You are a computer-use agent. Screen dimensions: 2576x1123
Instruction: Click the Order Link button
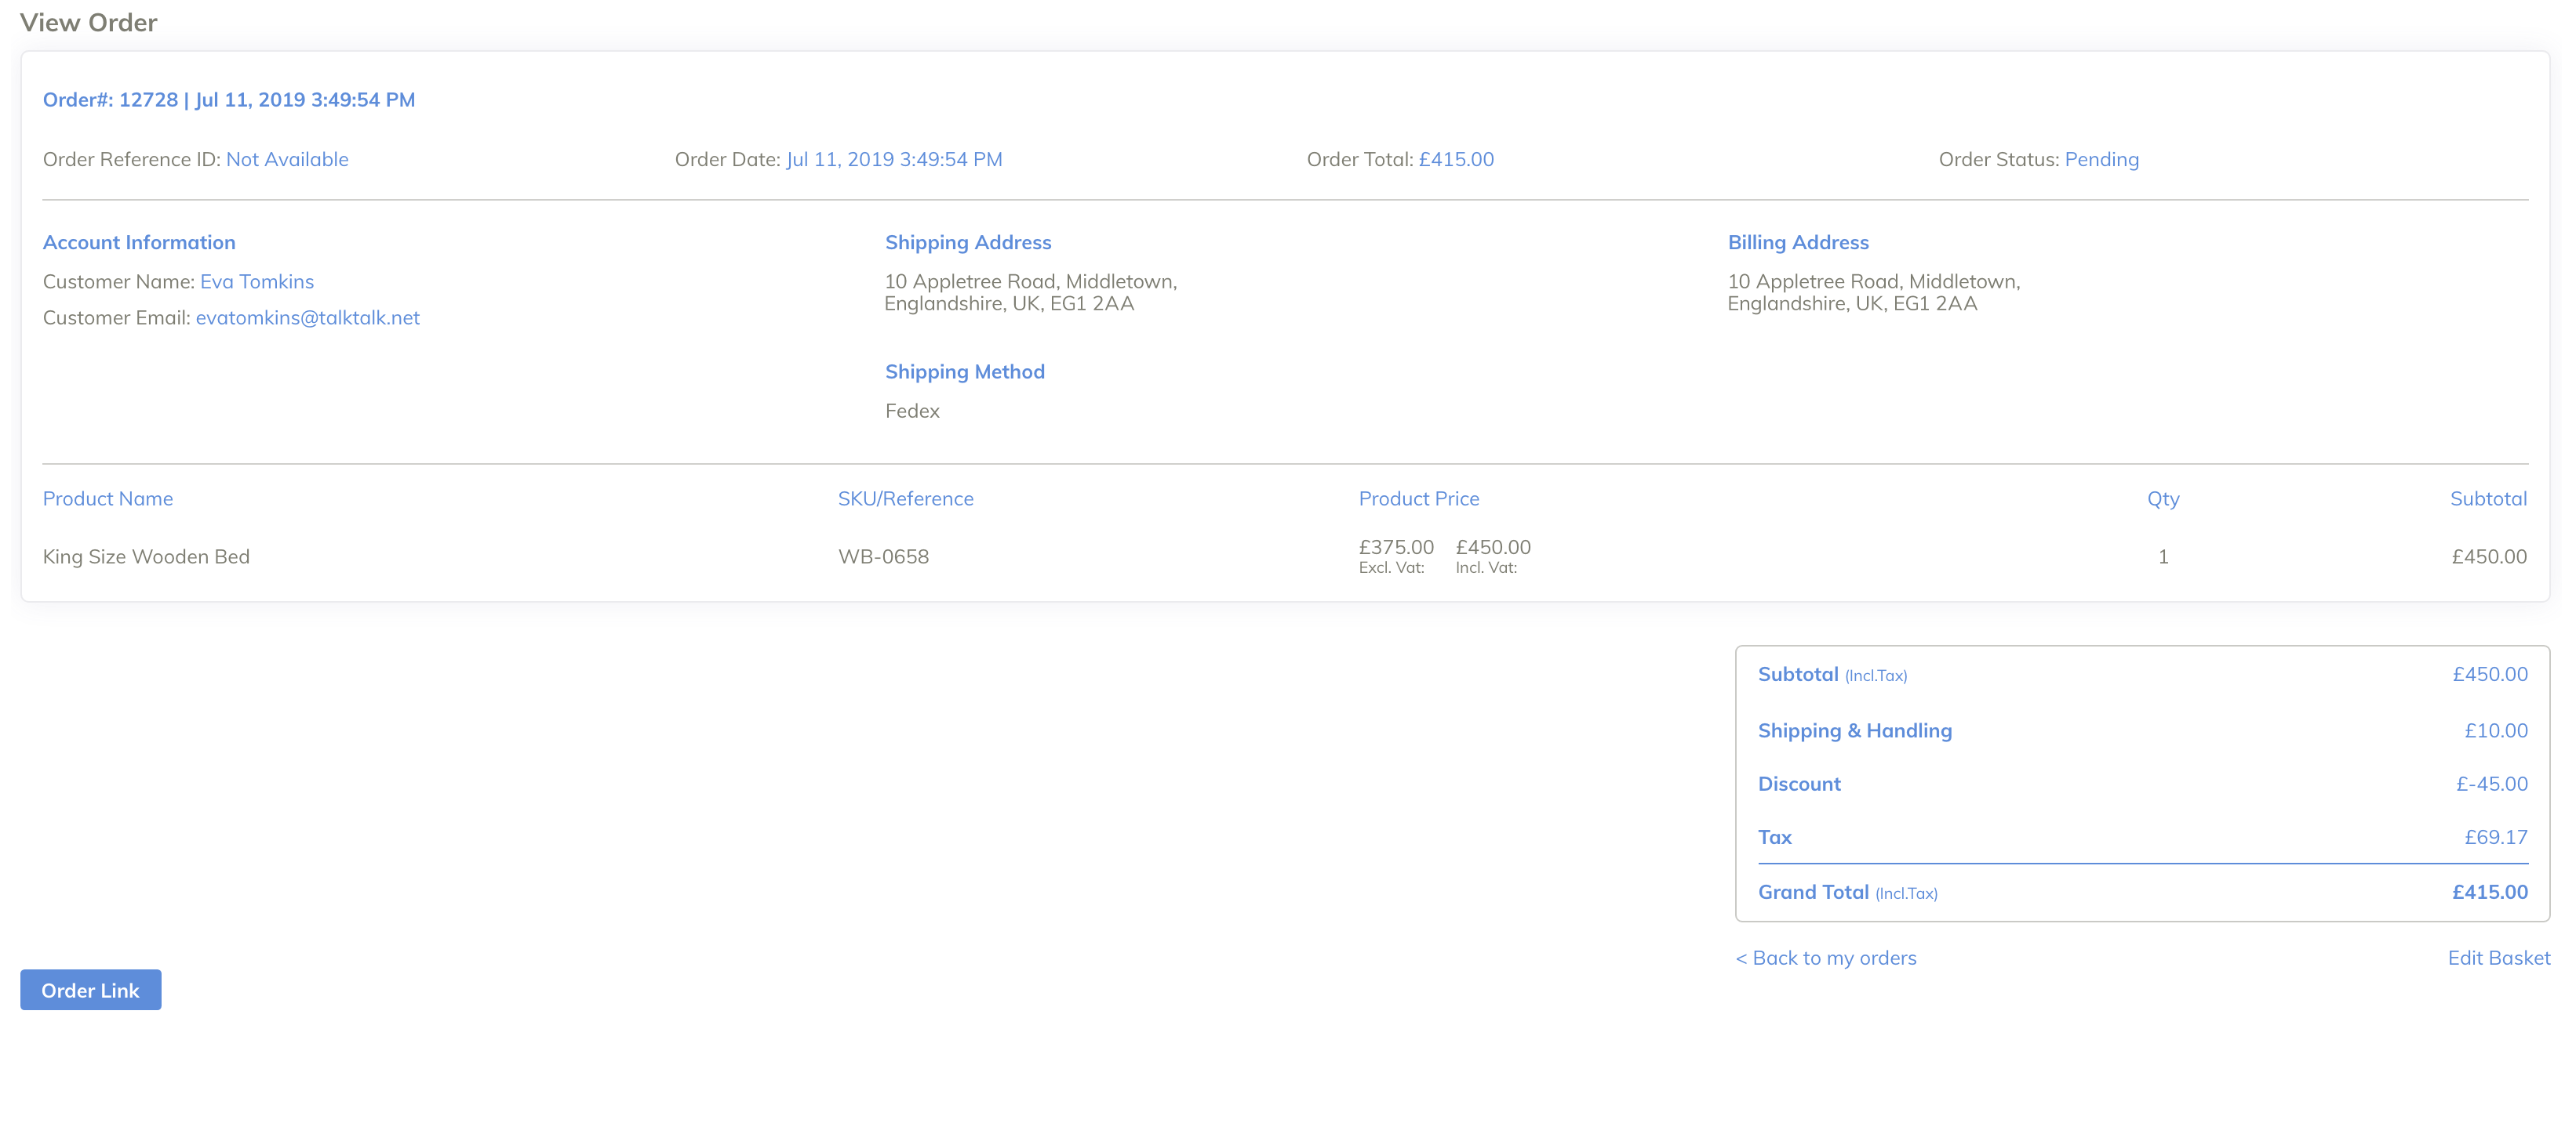point(90,990)
